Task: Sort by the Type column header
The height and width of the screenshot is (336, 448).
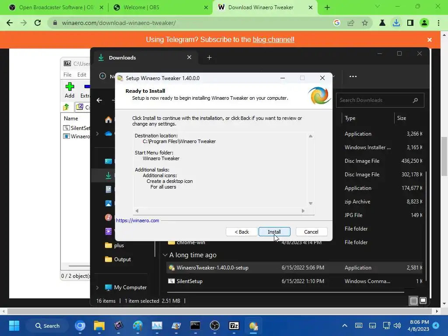Action: [x=350, y=118]
